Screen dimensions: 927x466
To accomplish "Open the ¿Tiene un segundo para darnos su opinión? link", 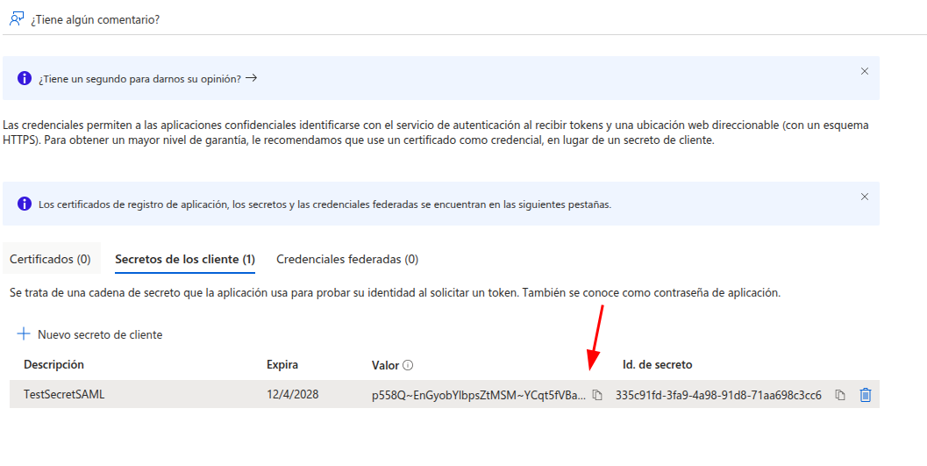I will tap(139, 79).
